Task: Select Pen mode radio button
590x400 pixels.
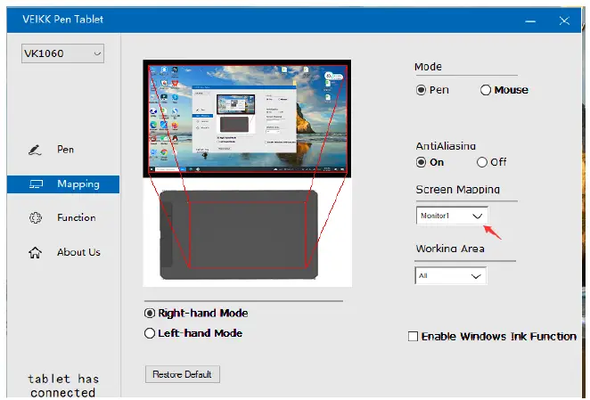Action: pyautogui.click(x=421, y=90)
